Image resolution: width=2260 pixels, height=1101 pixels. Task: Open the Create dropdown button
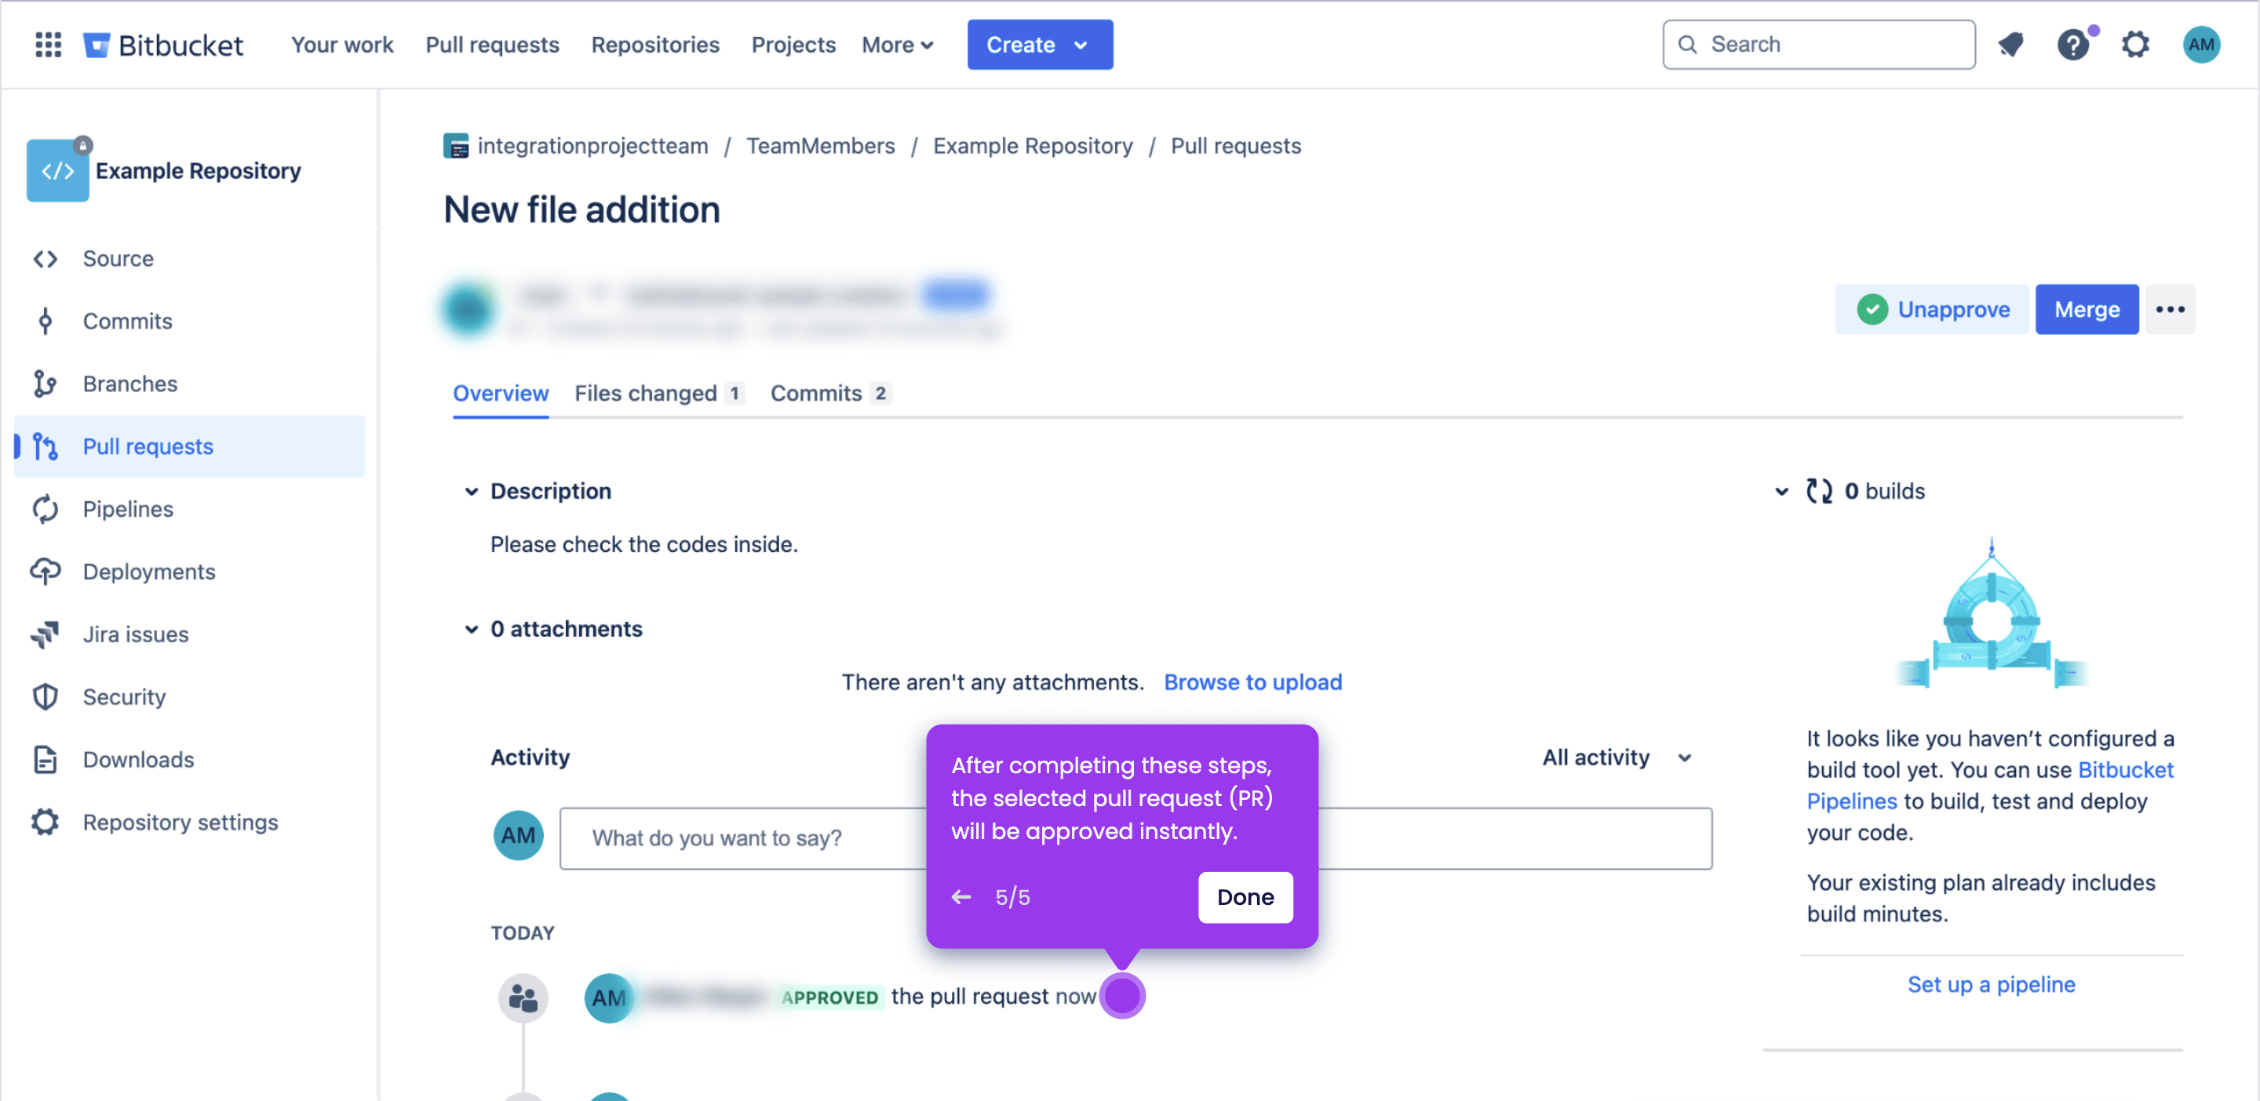point(1040,45)
